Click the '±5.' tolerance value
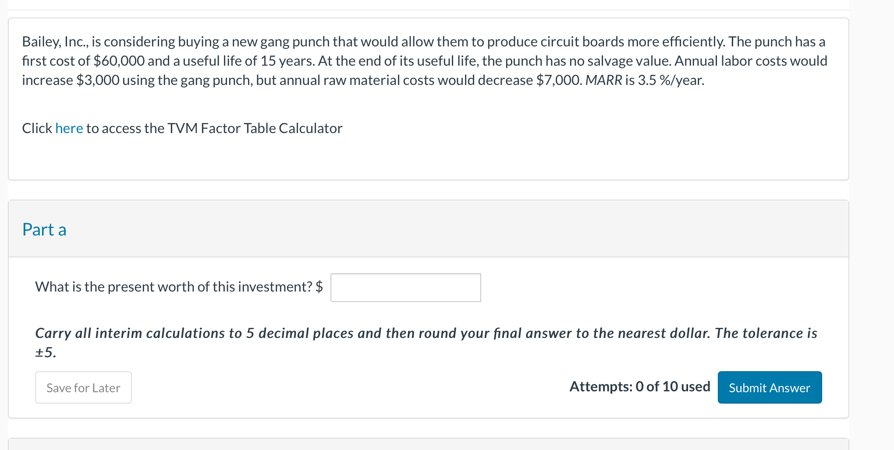Viewport: 894px width, 450px height. (46, 352)
